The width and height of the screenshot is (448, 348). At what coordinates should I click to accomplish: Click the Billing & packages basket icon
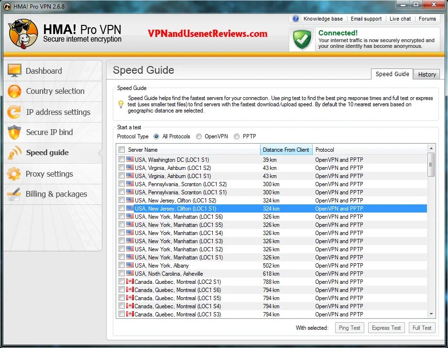point(14,194)
